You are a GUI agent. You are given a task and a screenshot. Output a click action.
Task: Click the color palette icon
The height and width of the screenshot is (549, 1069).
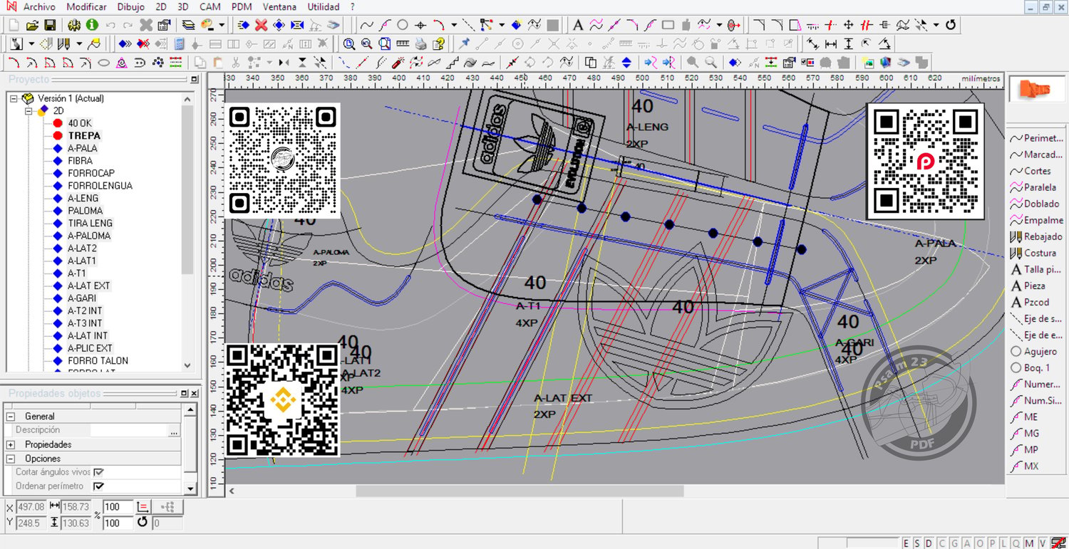207,25
